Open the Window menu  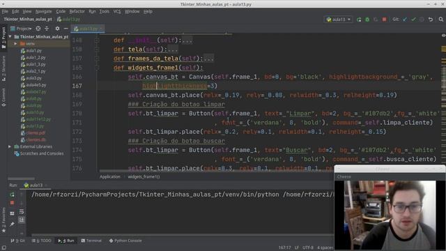[x=132, y=11]
